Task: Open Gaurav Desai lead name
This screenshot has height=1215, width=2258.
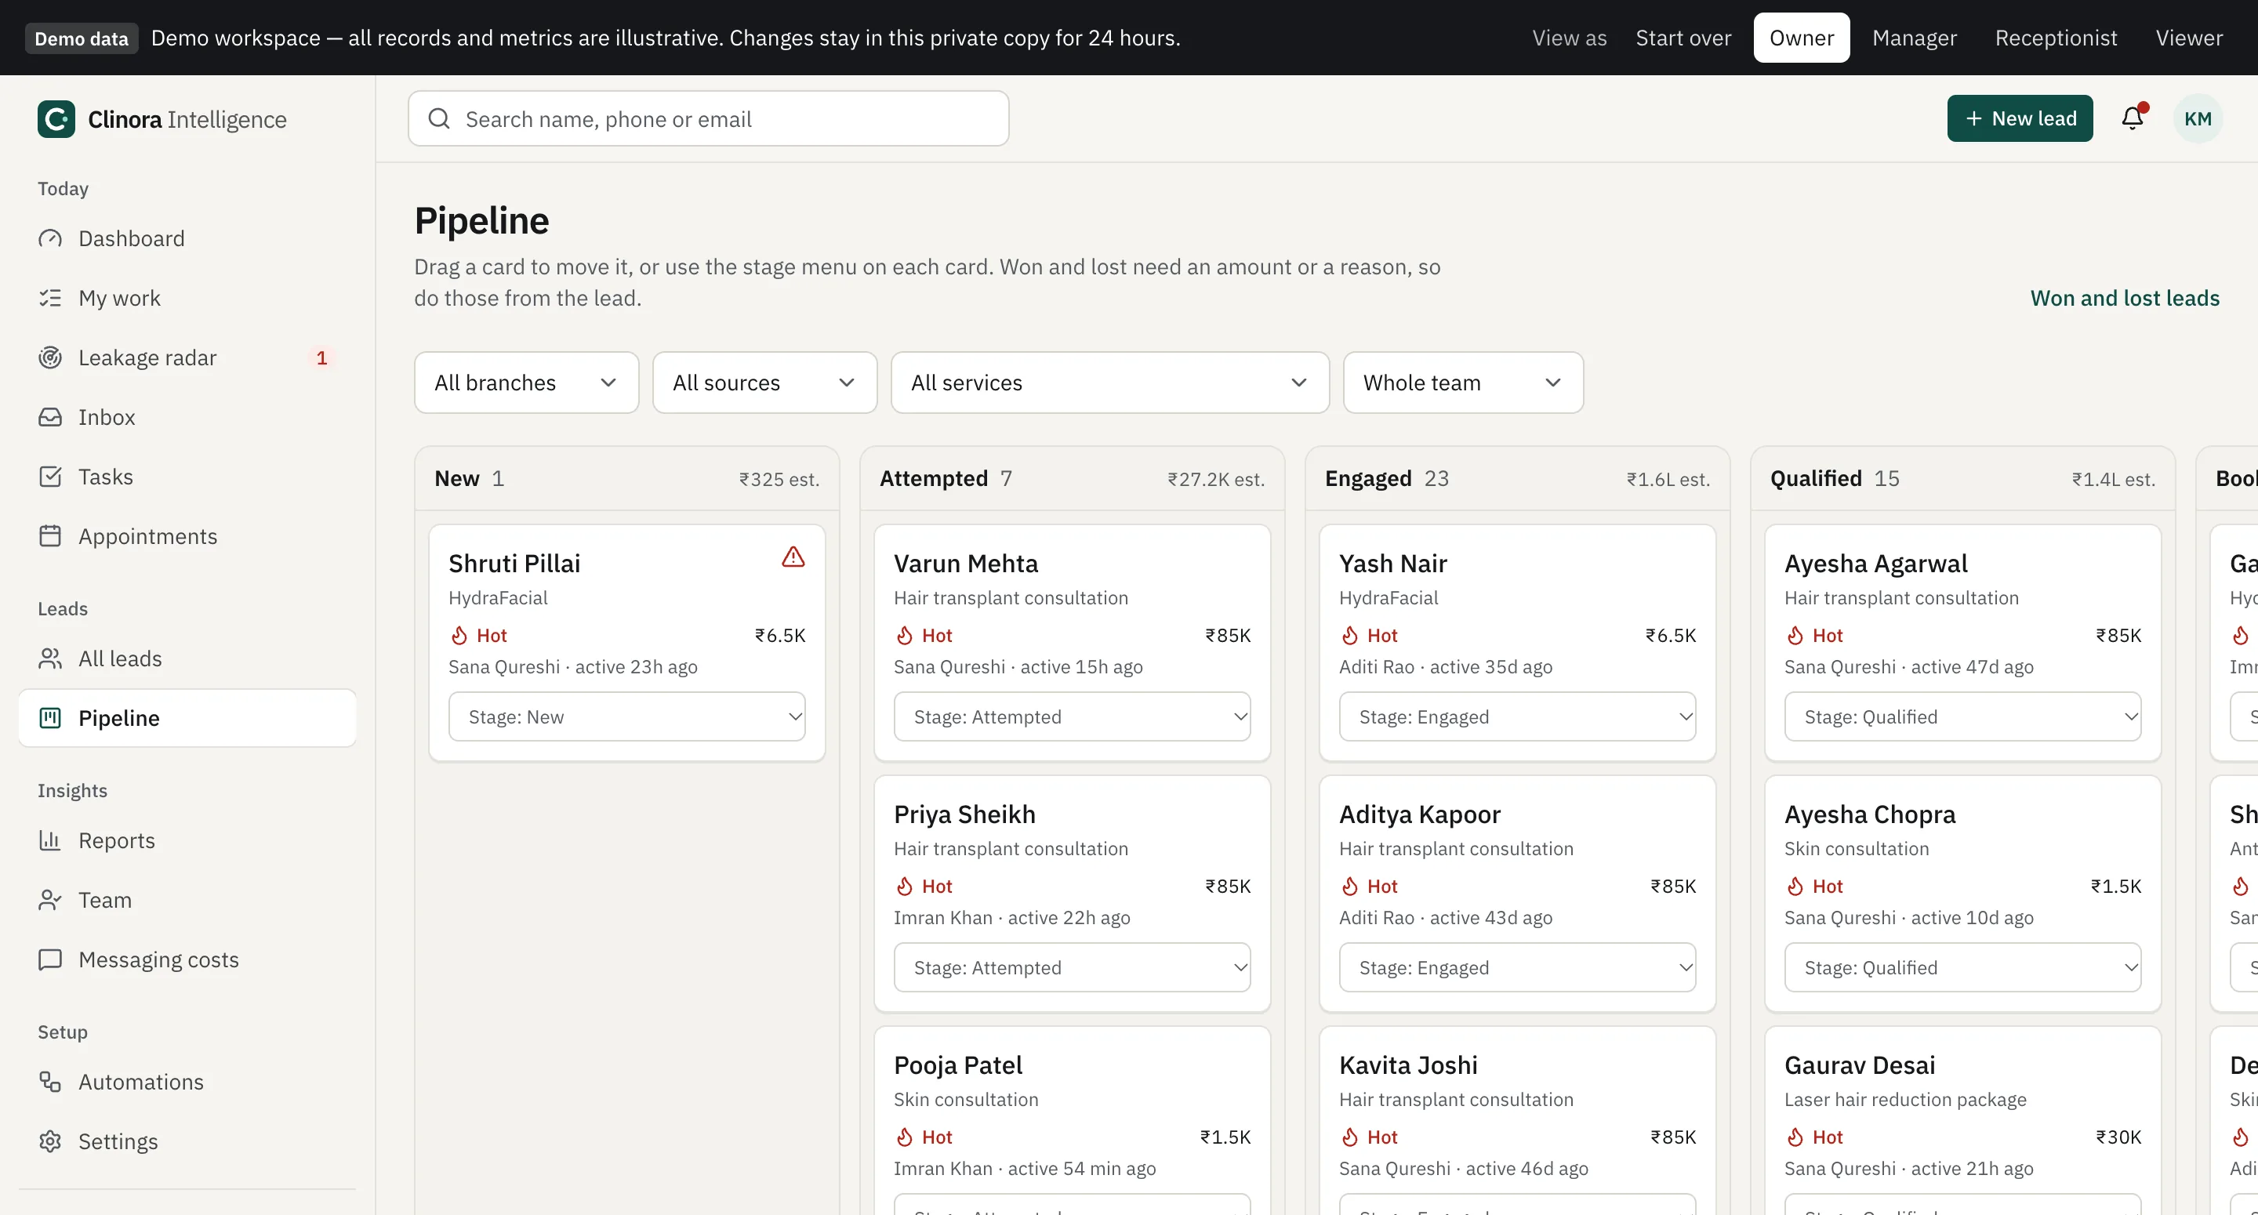Action: coord(1859,1065)
